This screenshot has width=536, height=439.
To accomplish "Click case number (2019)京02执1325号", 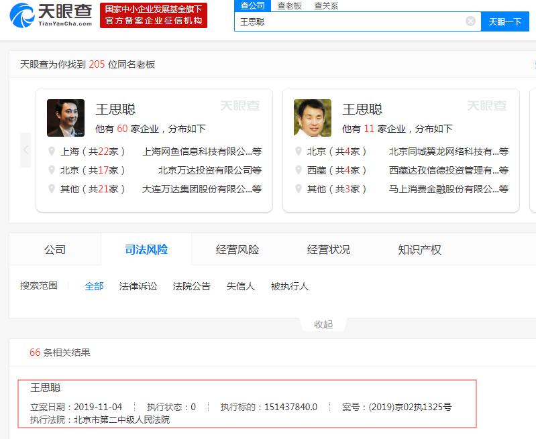I will [x=410, y=407].
